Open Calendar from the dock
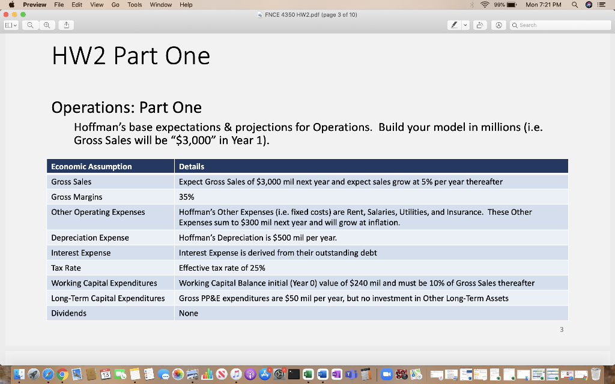615x384 pixels. pyautogui.click(x=106, y=374)
